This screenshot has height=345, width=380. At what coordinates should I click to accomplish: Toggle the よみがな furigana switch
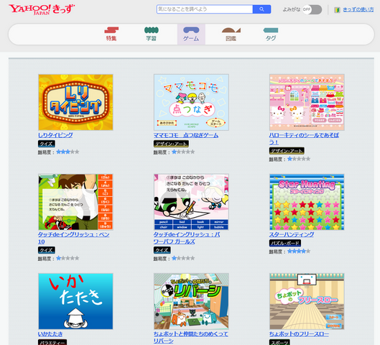312,9
